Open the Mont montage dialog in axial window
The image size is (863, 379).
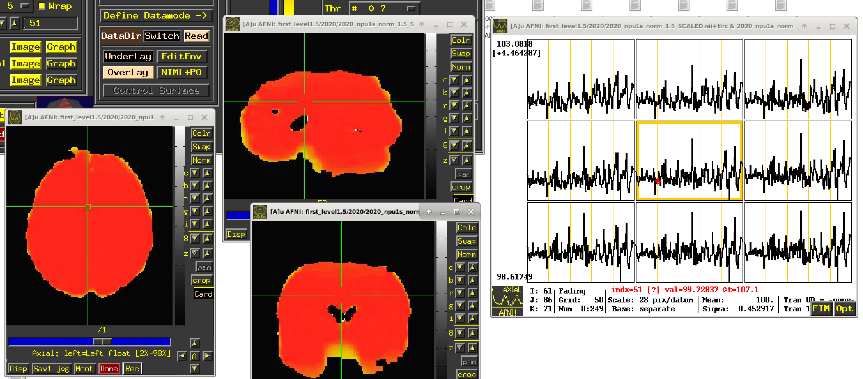point(84,368)
